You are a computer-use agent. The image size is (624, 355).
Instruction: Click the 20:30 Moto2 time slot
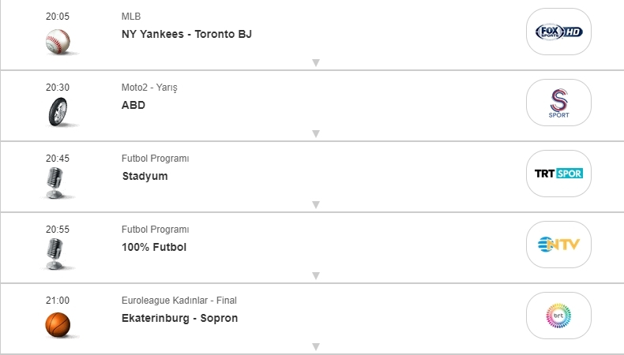58,88
